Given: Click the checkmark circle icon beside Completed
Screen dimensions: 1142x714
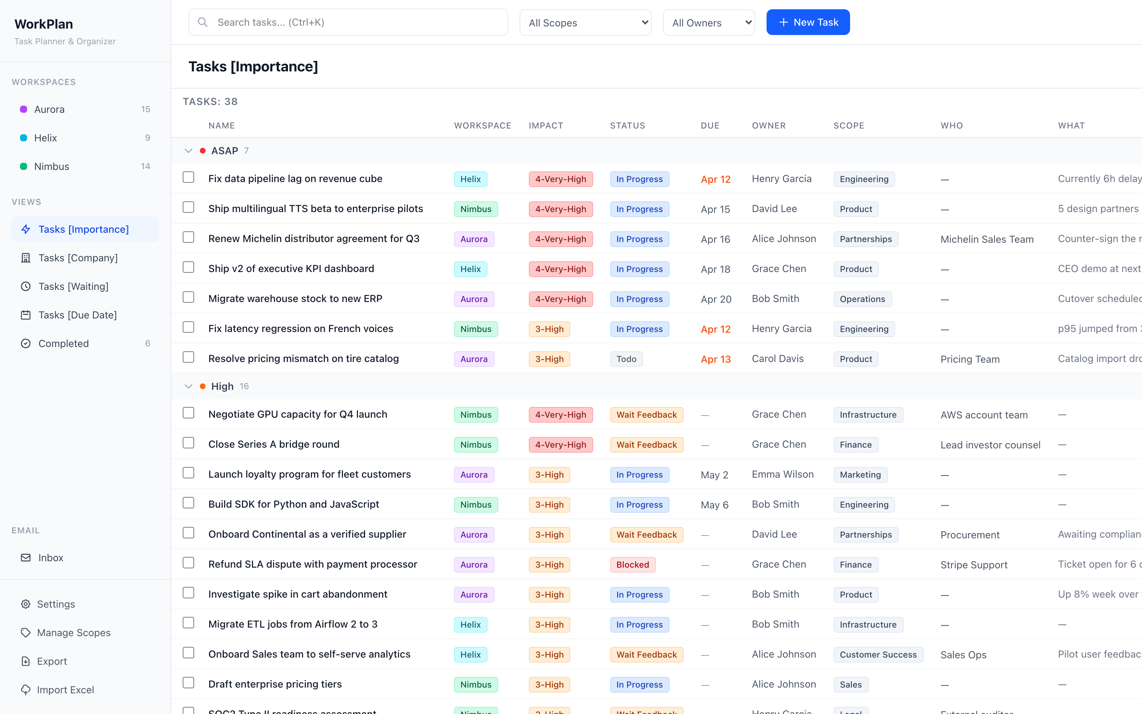Looking at the screenshot, I should (x=26, y=344).
